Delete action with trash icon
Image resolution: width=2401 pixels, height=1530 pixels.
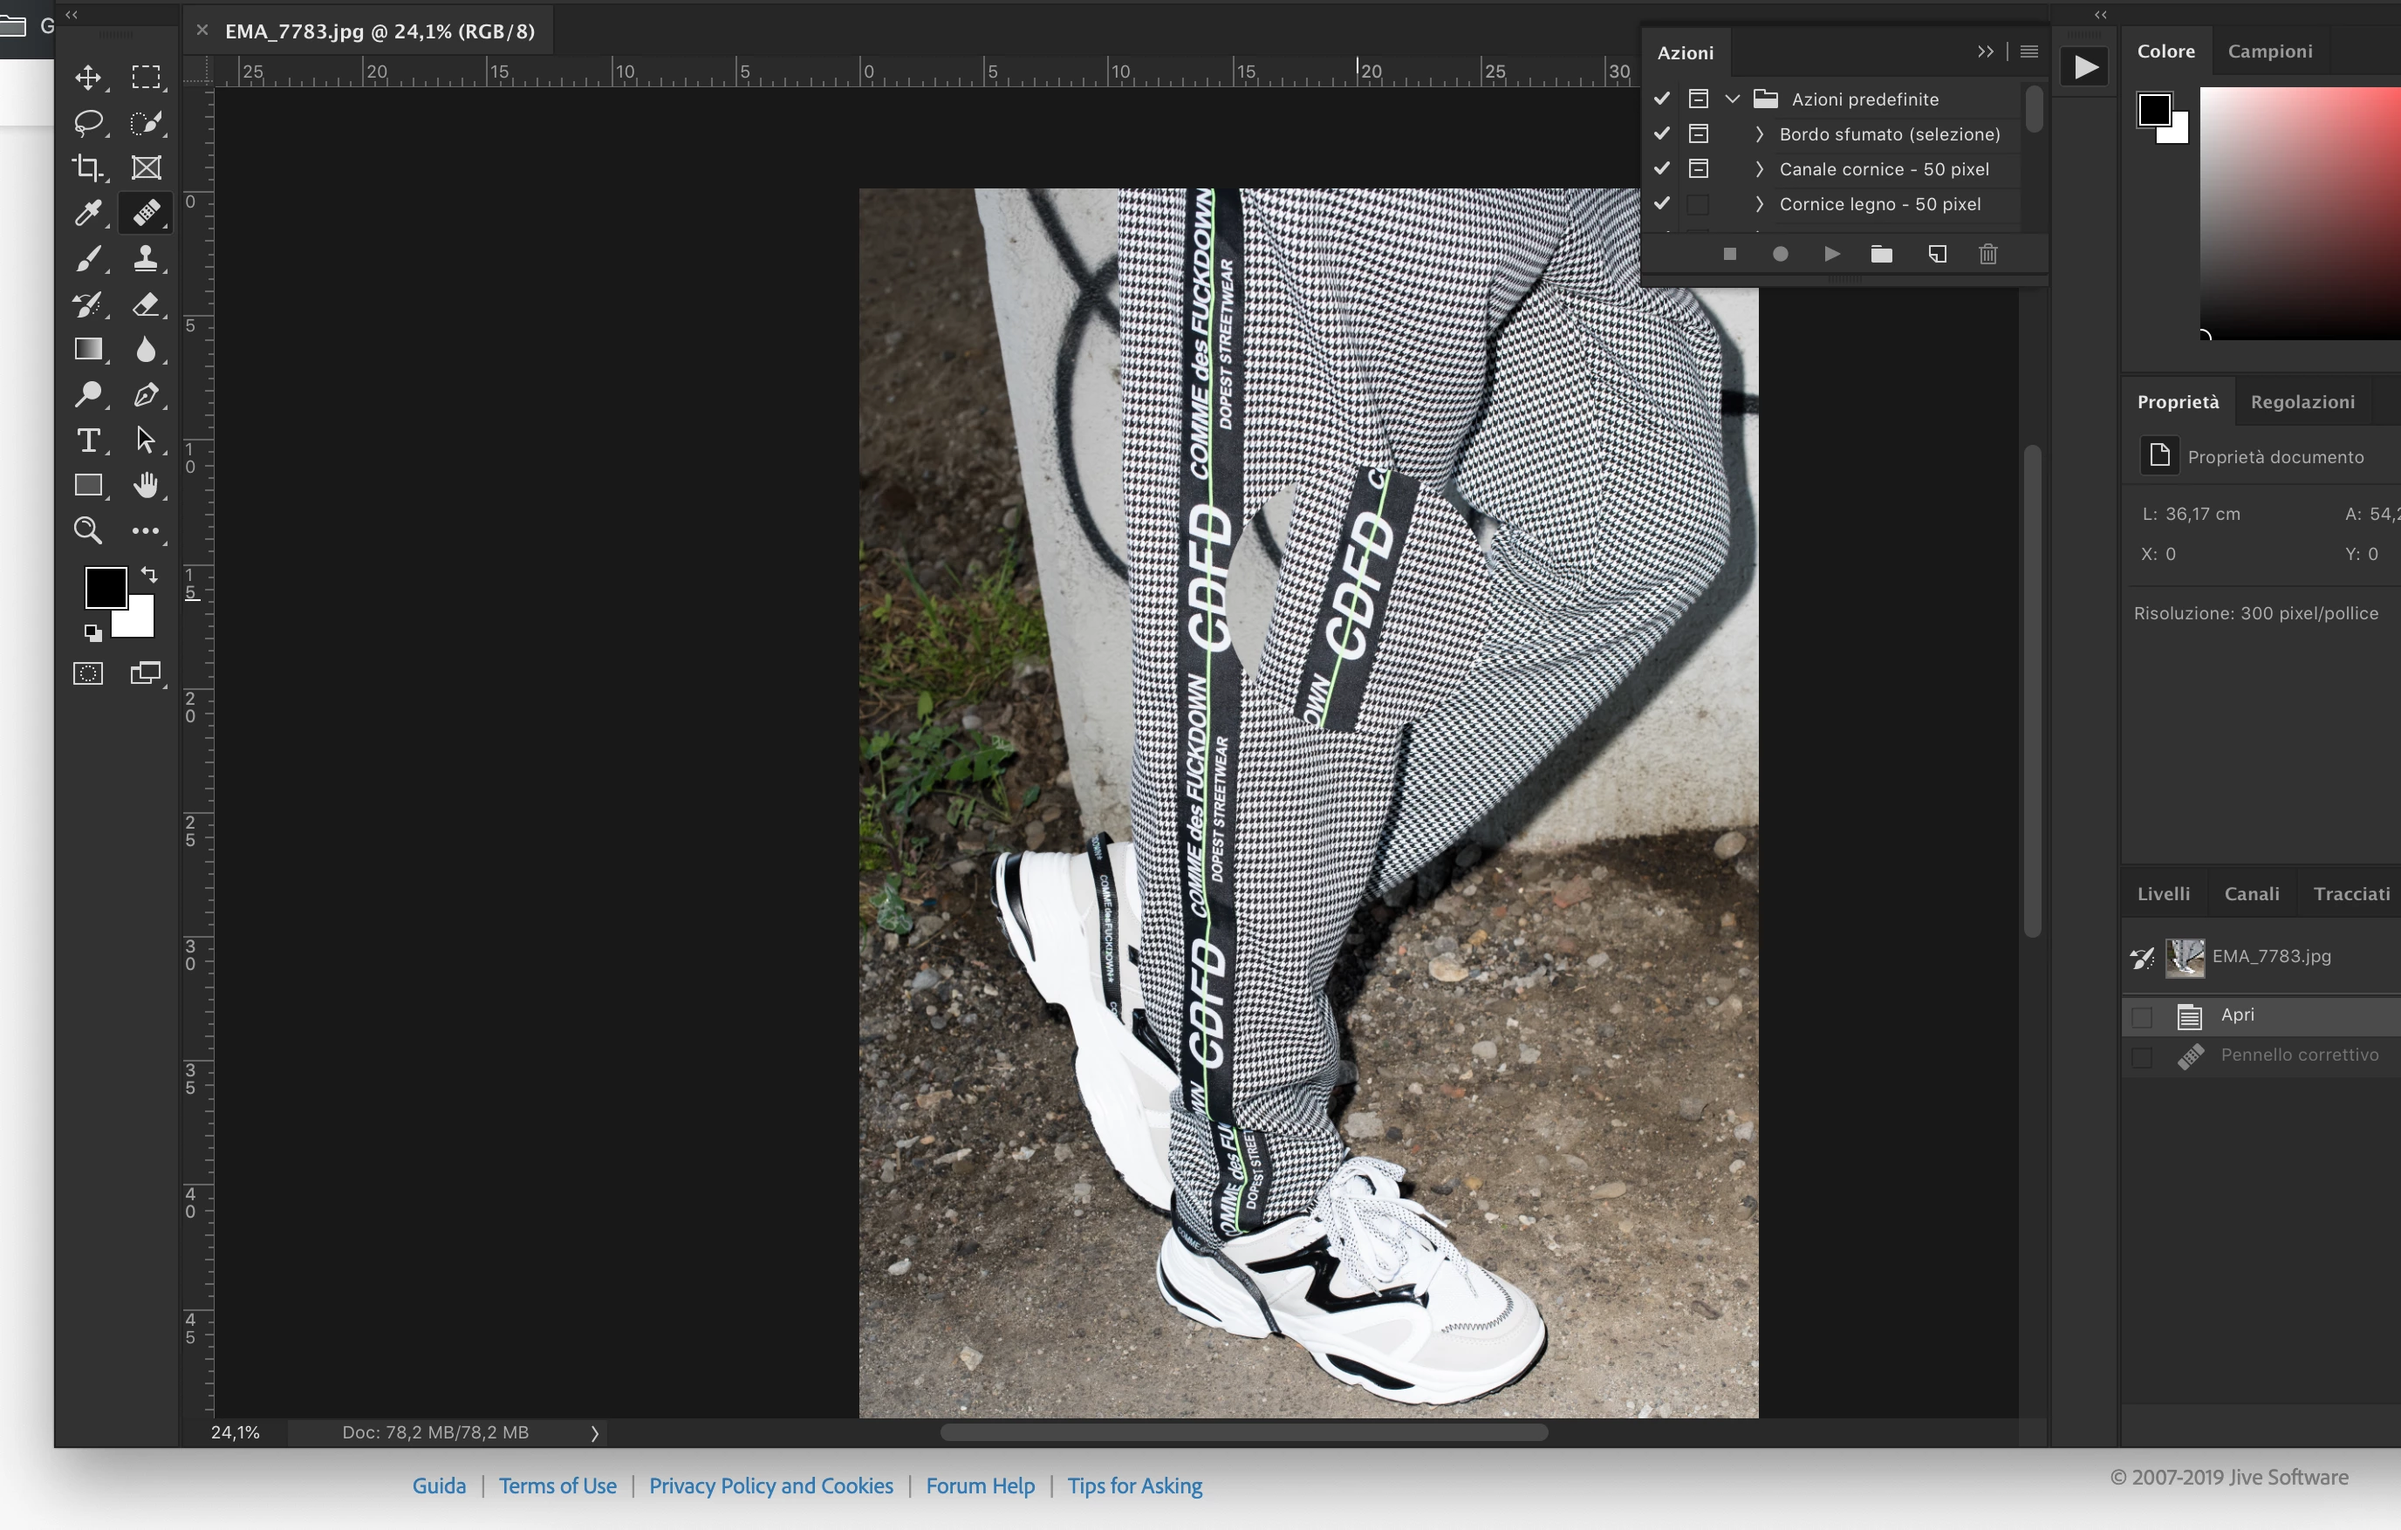coord(1987,254)
